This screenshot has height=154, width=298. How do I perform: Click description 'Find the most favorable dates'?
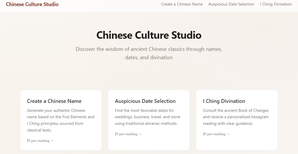148,117
